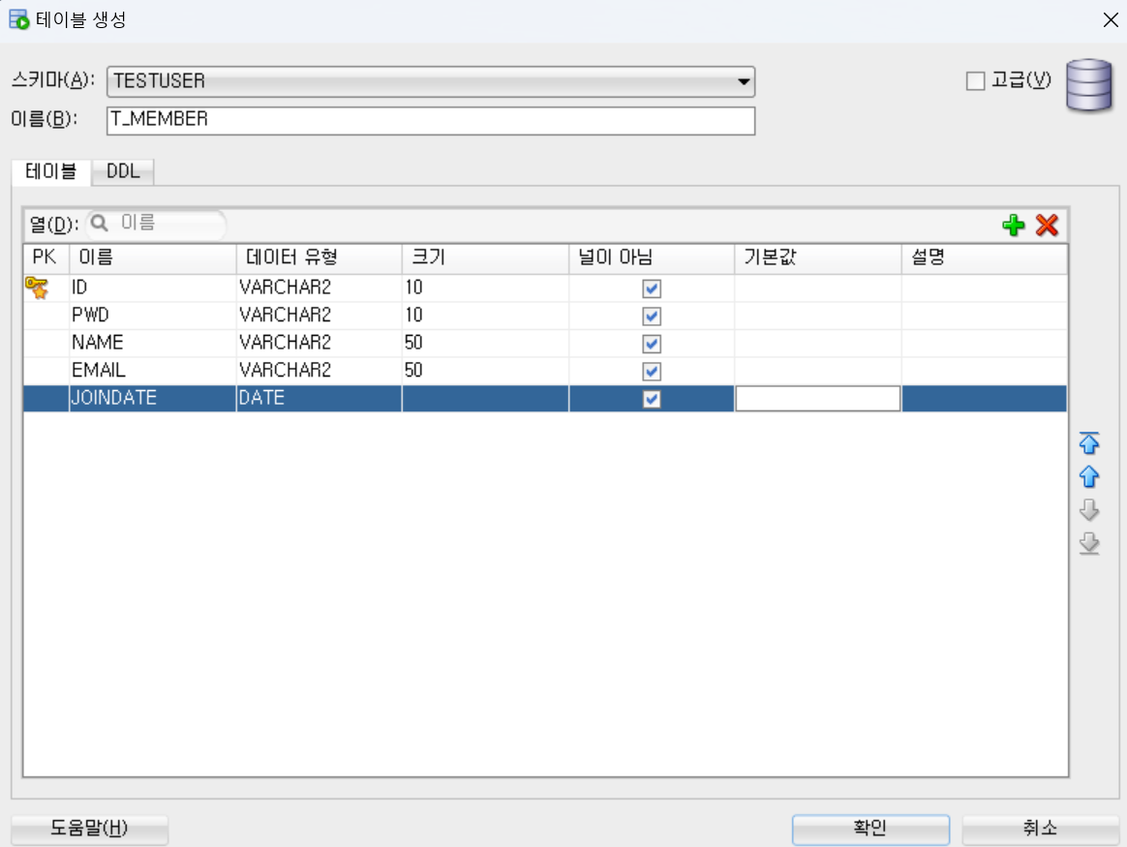
Task: Click DATE data type of JOINDATE row
Action: pos(320,399)
